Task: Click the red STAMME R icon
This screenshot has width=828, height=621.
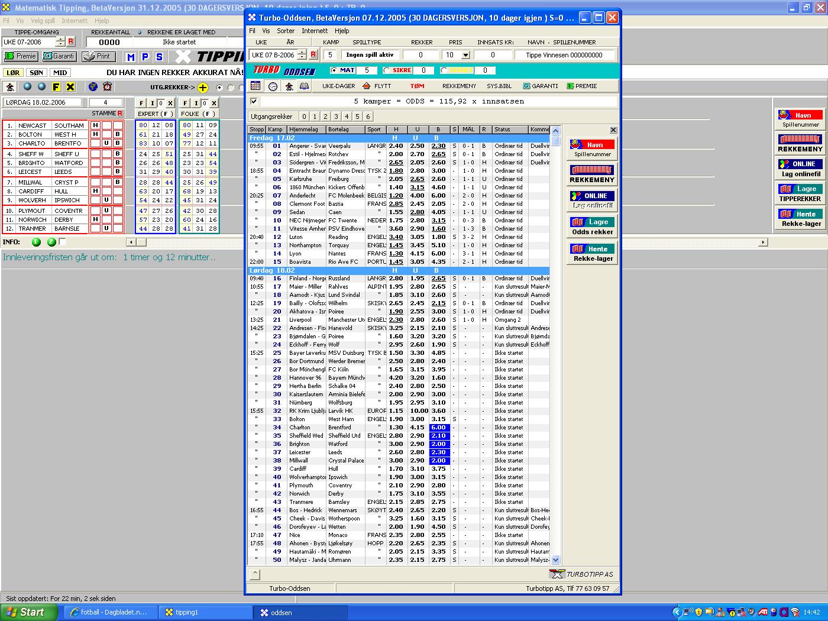Action: click(119, 114)
